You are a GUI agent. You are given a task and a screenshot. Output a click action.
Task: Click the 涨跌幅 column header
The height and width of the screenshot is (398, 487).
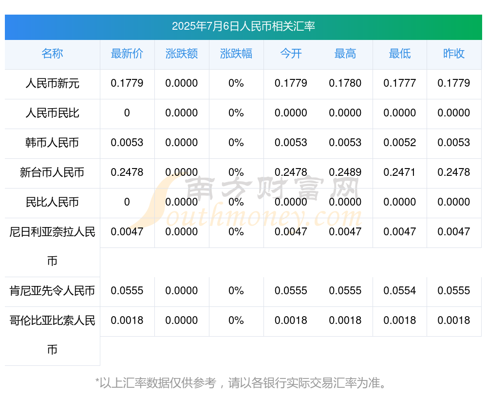pos(236,54)
